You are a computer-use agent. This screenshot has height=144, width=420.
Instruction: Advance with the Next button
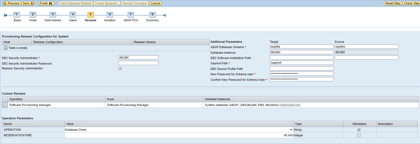[x=28, y=3]
